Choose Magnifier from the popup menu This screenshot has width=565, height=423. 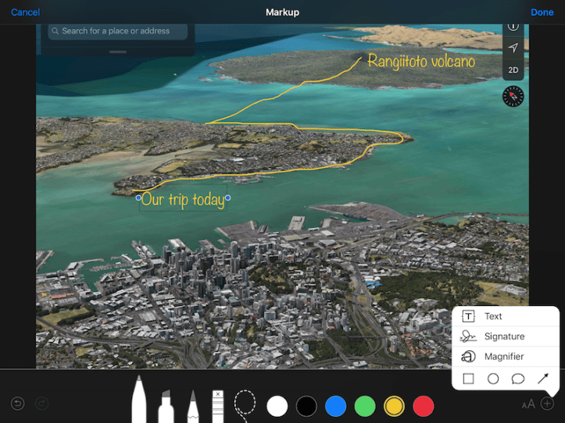tap(504, 357)
